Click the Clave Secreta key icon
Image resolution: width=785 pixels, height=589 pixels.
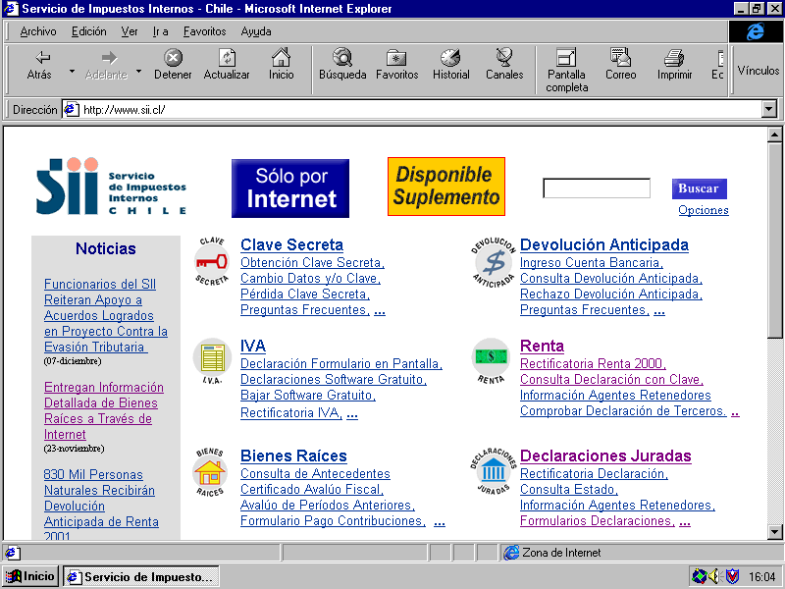click(x=212, y=261)
